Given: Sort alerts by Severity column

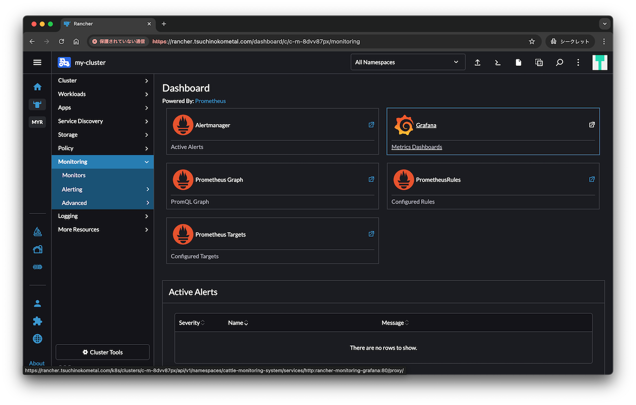Looking at the screenshot, I should tap(192, 323).
